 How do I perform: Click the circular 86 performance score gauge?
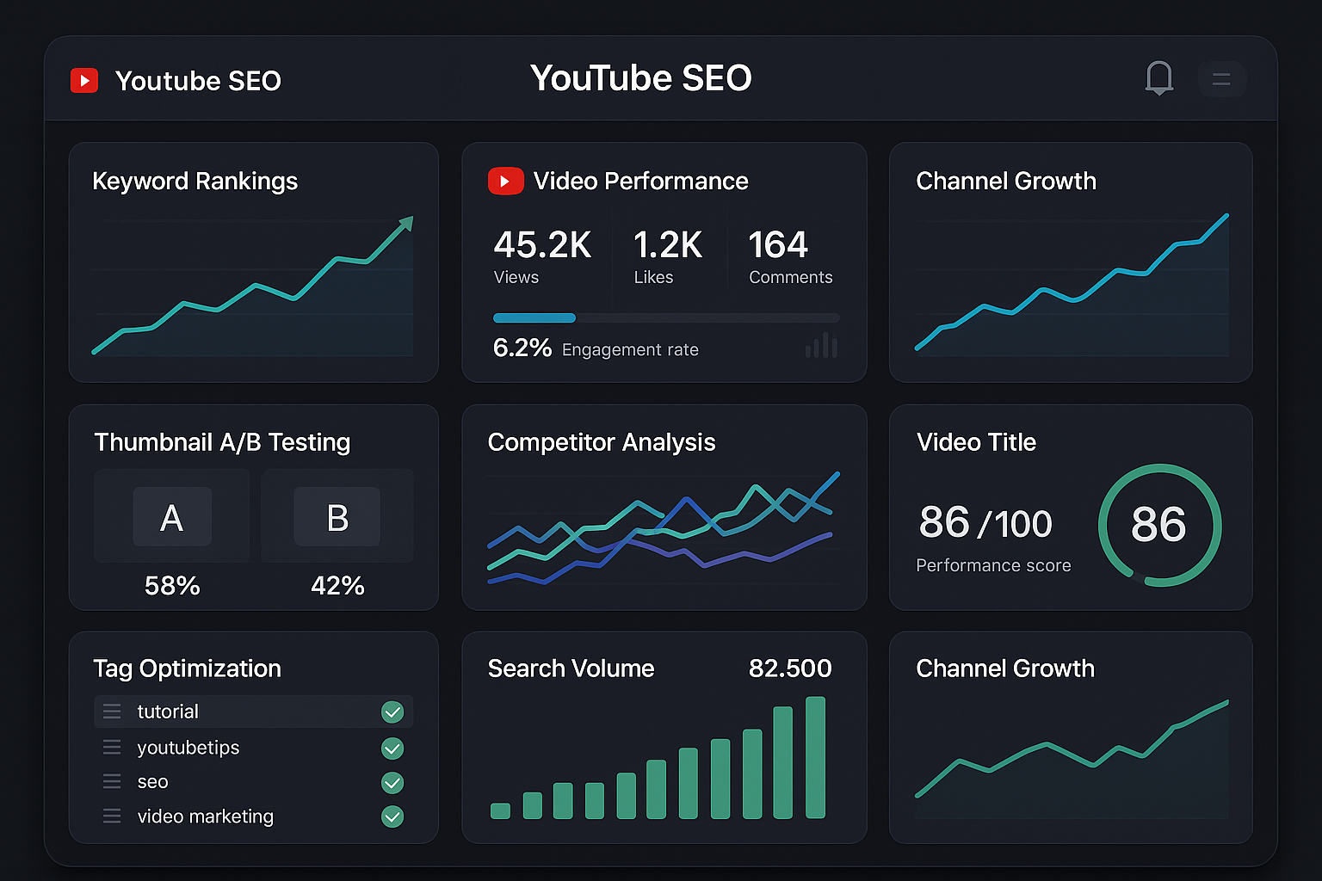[1159, 525]
